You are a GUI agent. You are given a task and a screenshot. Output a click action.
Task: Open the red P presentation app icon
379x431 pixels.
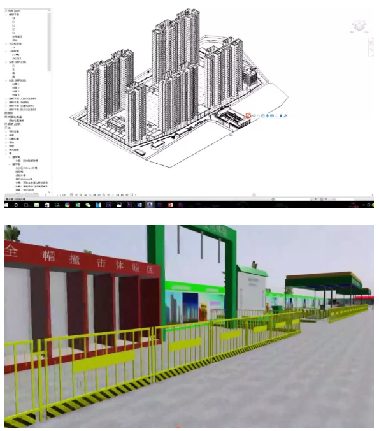(x=170, y=205)
